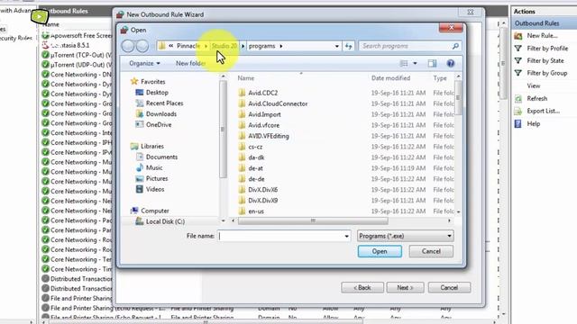Expand the arrow after programs breadcrumb
The image size is (577, 324).
point(281,46)
